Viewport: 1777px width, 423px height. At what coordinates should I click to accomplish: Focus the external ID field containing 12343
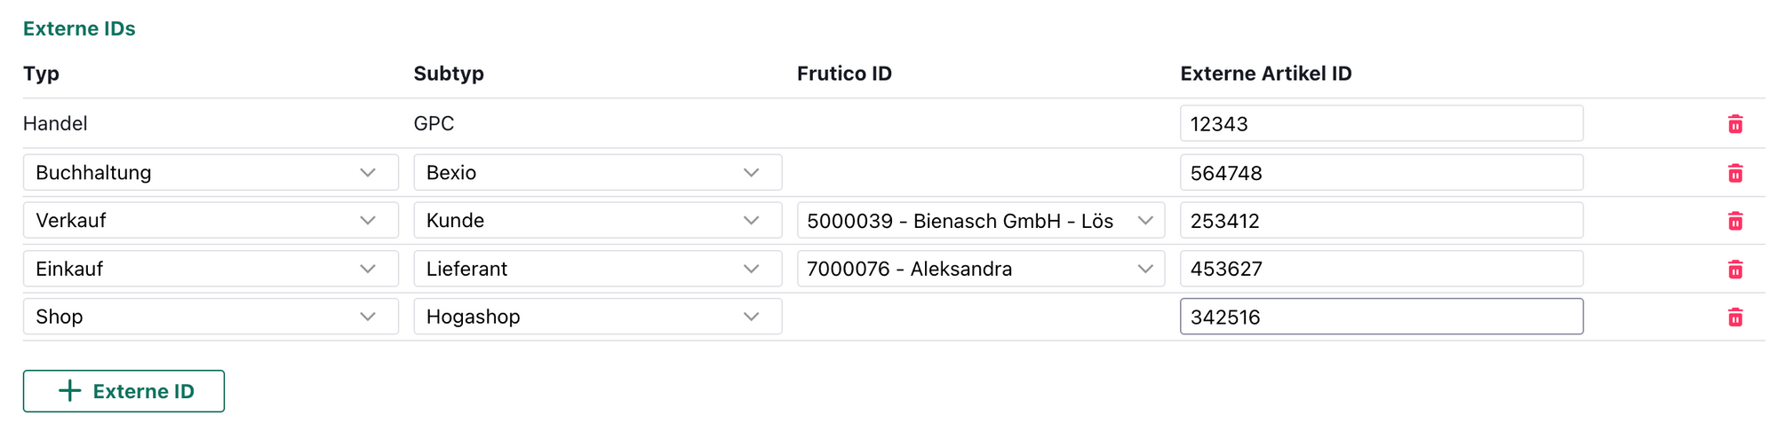coord(1381,124)
